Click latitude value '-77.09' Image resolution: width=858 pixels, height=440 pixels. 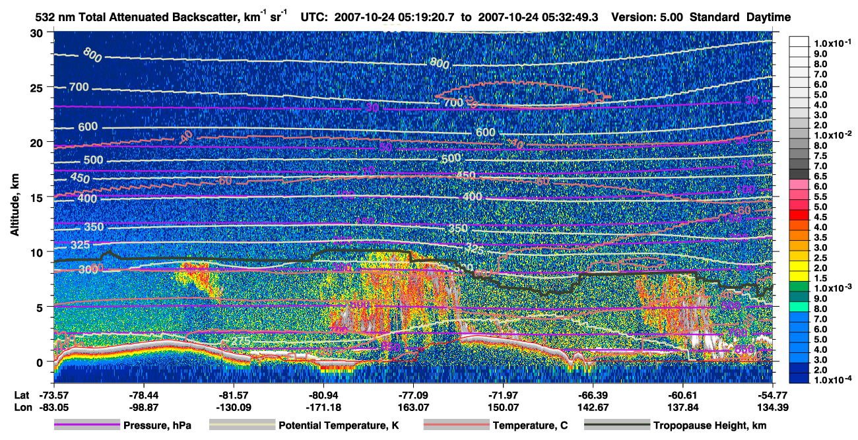click(x=413, y=395)
